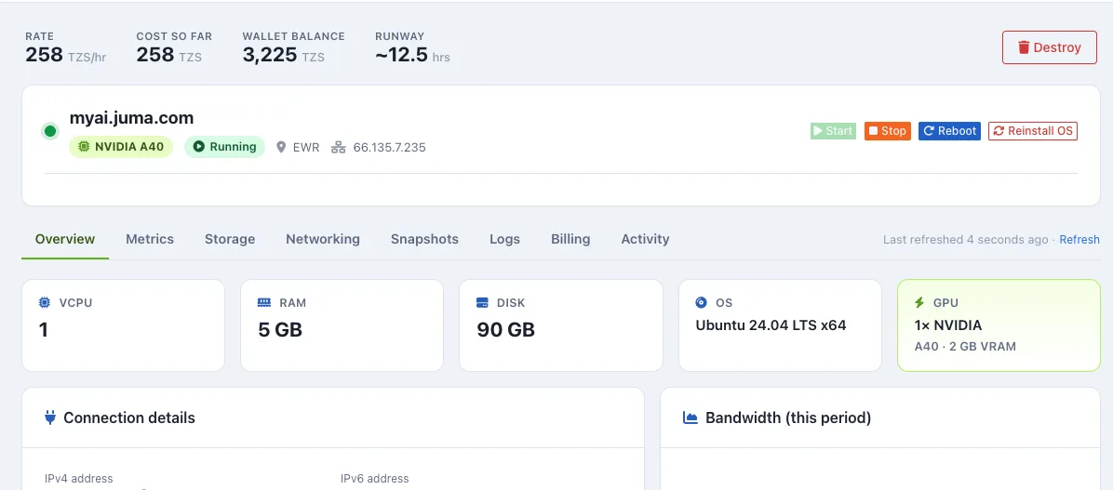Image resolution: width=1113 pixels, height=490 pixels.
Task: Go to the Networking tab
Action: (x=323, y=239)
